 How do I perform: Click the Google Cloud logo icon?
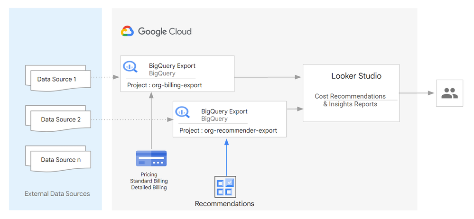click(x=127, y=31)
